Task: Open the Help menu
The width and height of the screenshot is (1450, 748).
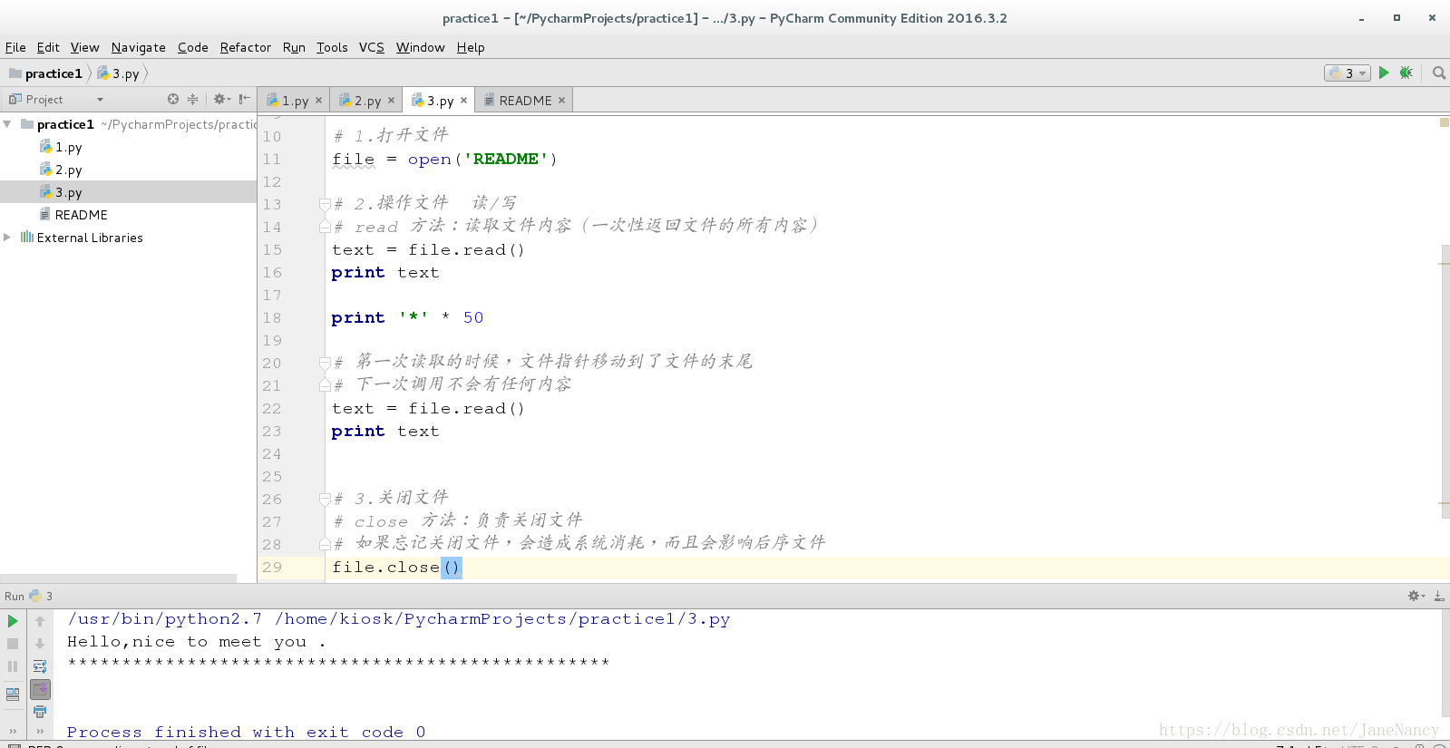Action: pyautogui.click(x=471, y=47)
